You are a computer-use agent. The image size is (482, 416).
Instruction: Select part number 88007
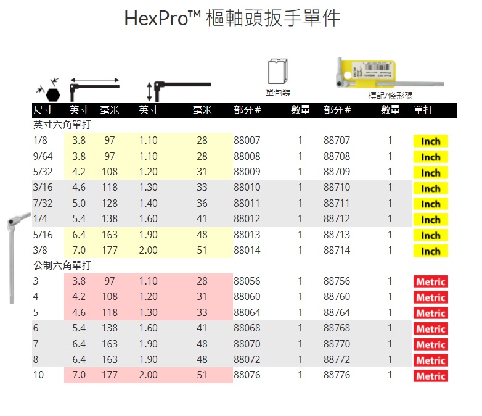pos(247,141)
